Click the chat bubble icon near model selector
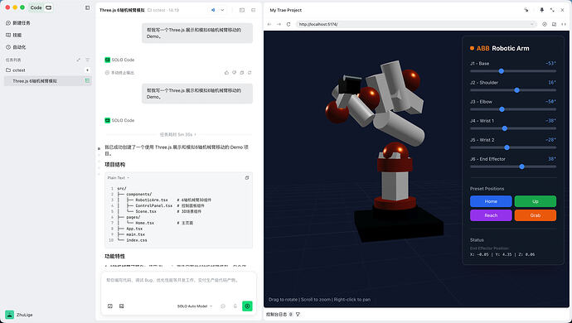Screen dimensions: 572x323 (223, 306)
